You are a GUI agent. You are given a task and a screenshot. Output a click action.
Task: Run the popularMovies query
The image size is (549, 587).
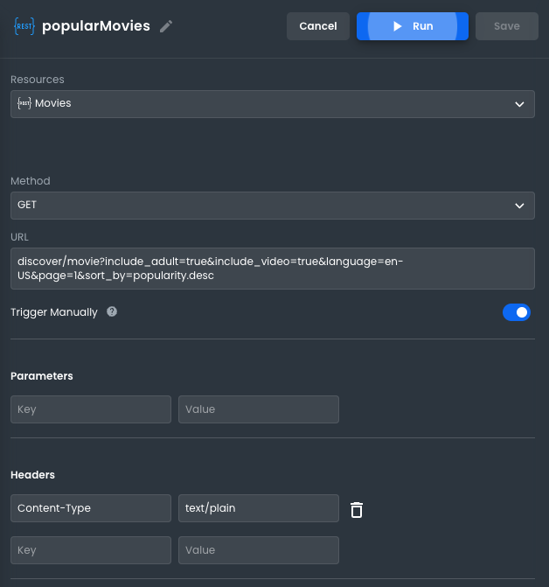[x=413, y=26]
